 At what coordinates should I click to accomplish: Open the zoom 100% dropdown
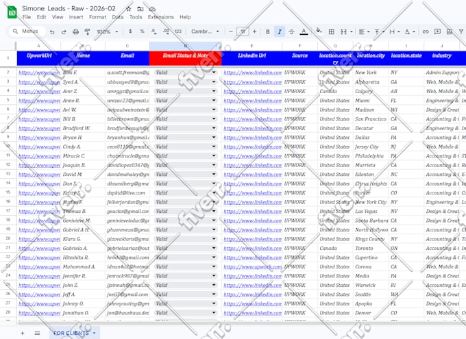pyautogui.click(x=108, y=32)
